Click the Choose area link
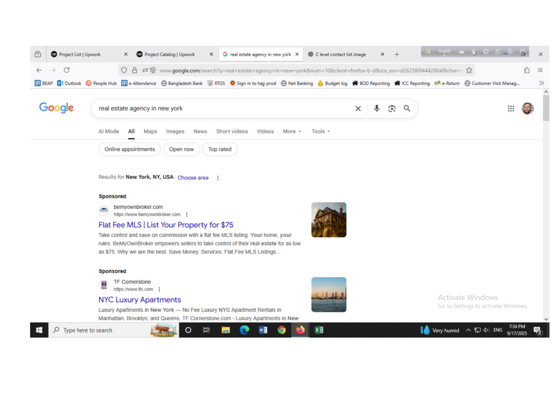 (x=193, y=178)
